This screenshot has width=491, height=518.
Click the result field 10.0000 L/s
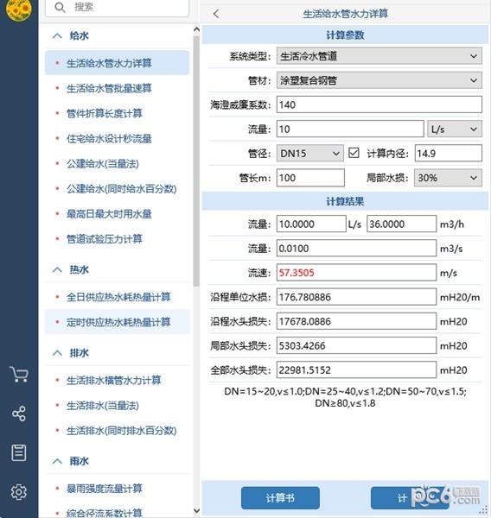pyautogui.click(x=311, y=224)
